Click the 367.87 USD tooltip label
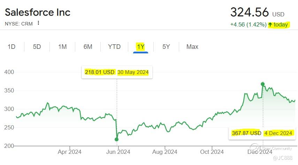298x165 pixels. point(246,133)
